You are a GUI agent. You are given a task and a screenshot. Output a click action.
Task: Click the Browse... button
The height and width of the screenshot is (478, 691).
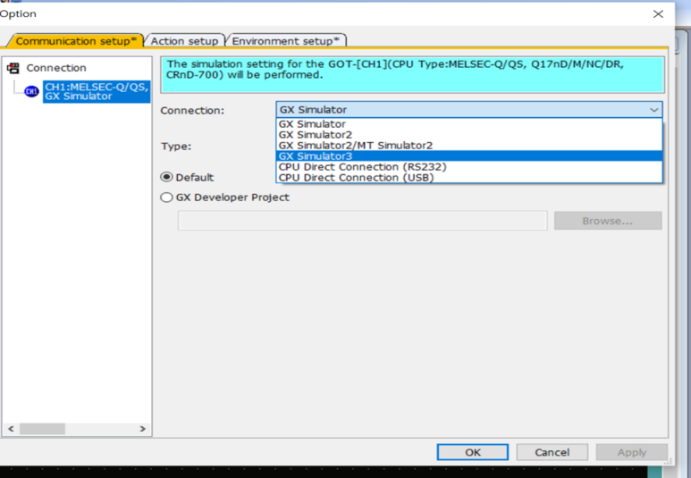coord(608,221)
